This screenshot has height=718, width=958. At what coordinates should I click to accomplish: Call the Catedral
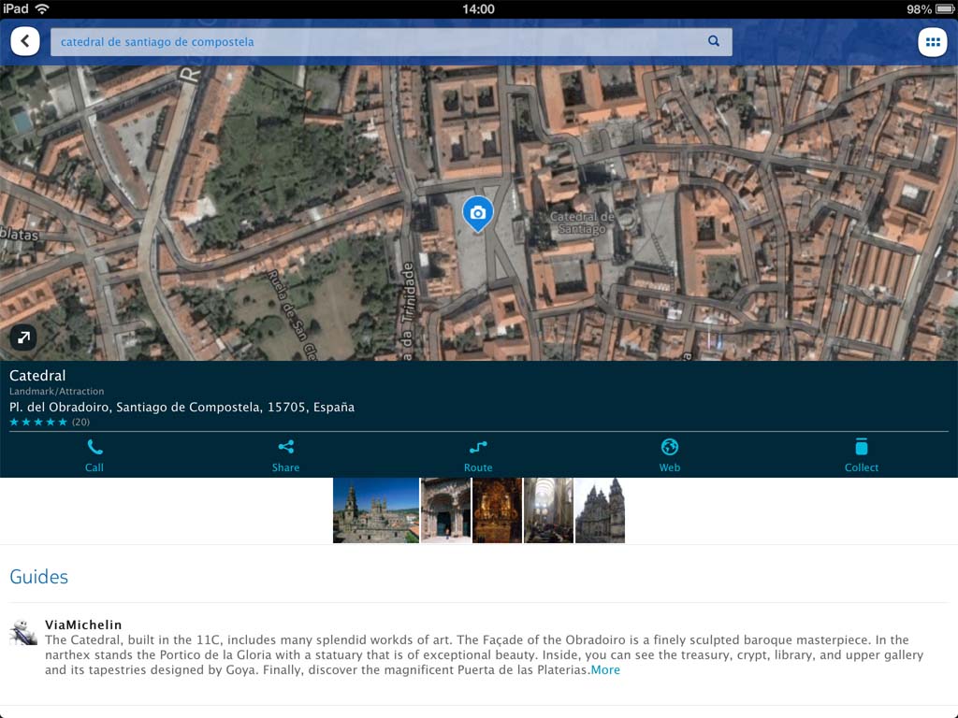point(94,455)
